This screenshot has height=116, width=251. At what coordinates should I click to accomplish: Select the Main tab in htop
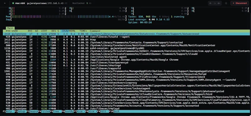coord(10,28)
